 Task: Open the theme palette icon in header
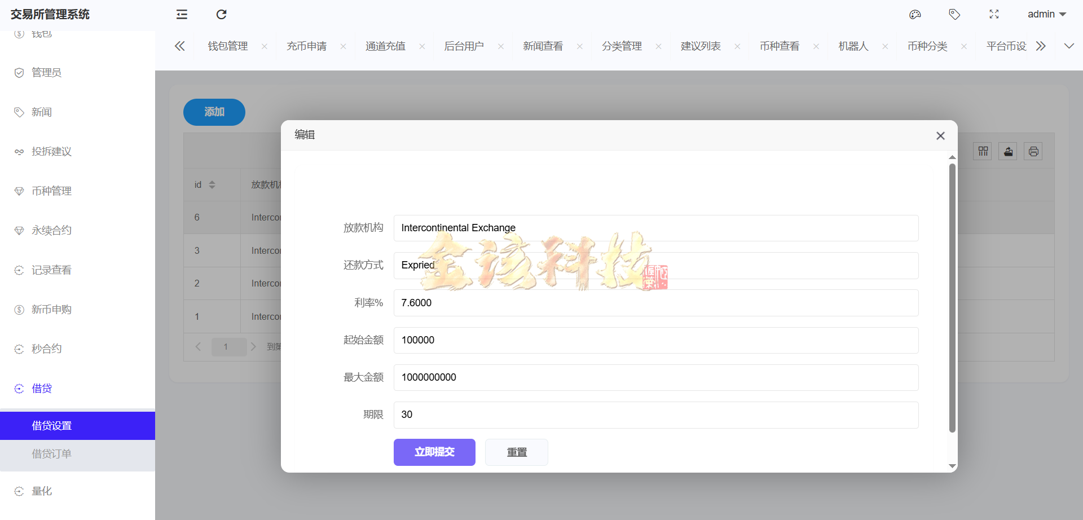tap(915, 14)
